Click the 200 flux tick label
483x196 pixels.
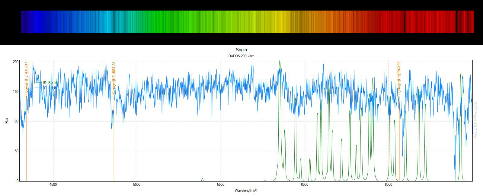[x=16, y=62]
